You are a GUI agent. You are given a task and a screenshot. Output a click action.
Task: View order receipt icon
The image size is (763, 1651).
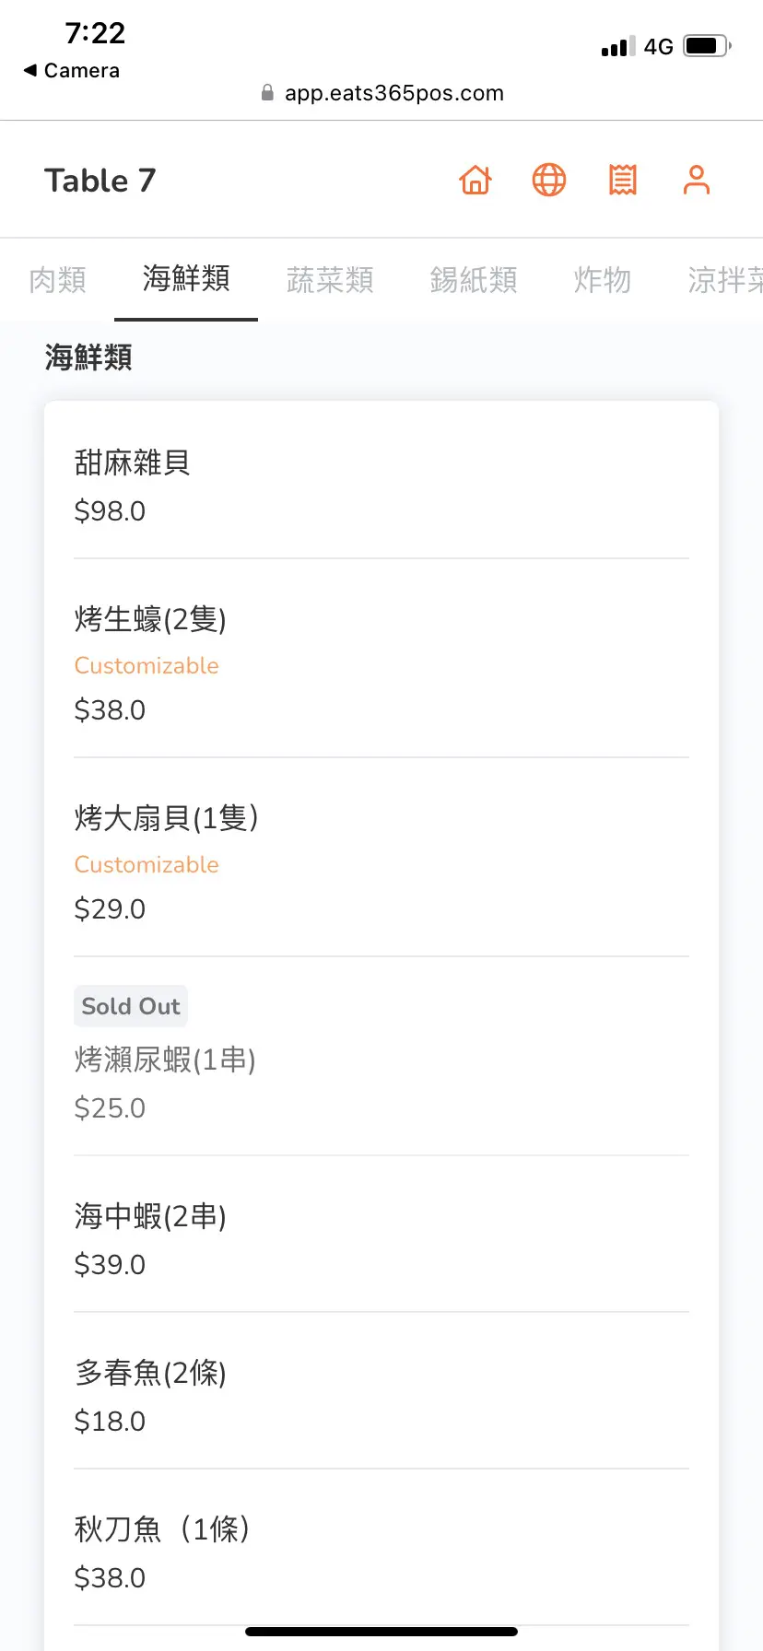click(623, 180)
